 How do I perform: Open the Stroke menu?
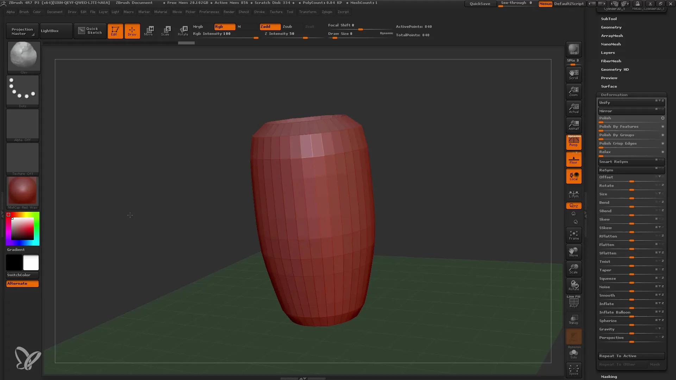[x=259, y=12]
